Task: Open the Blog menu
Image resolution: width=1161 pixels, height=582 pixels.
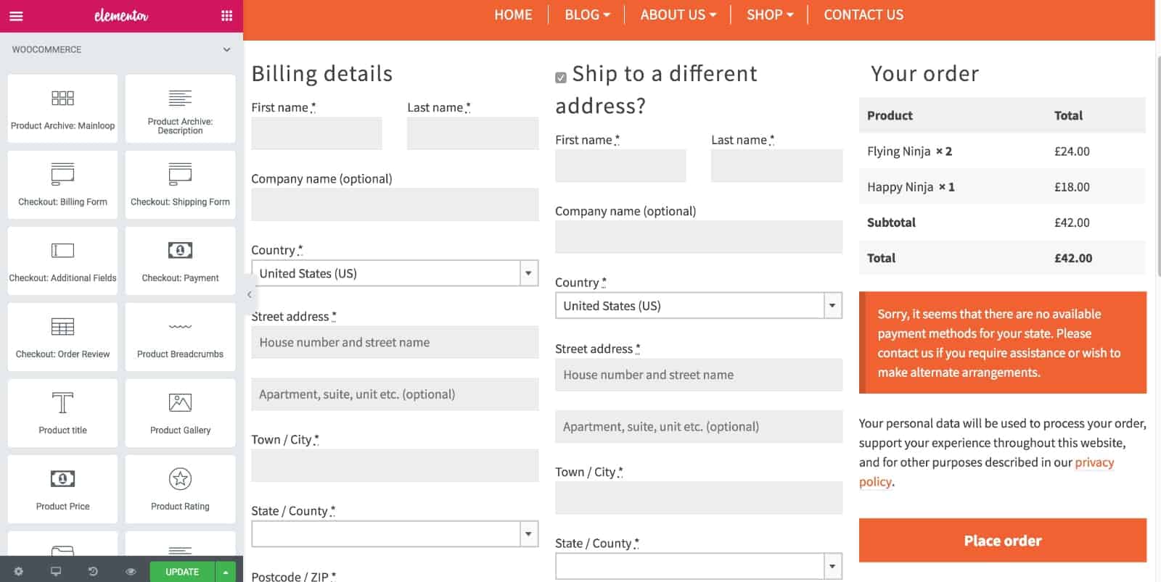Action: 587,14
